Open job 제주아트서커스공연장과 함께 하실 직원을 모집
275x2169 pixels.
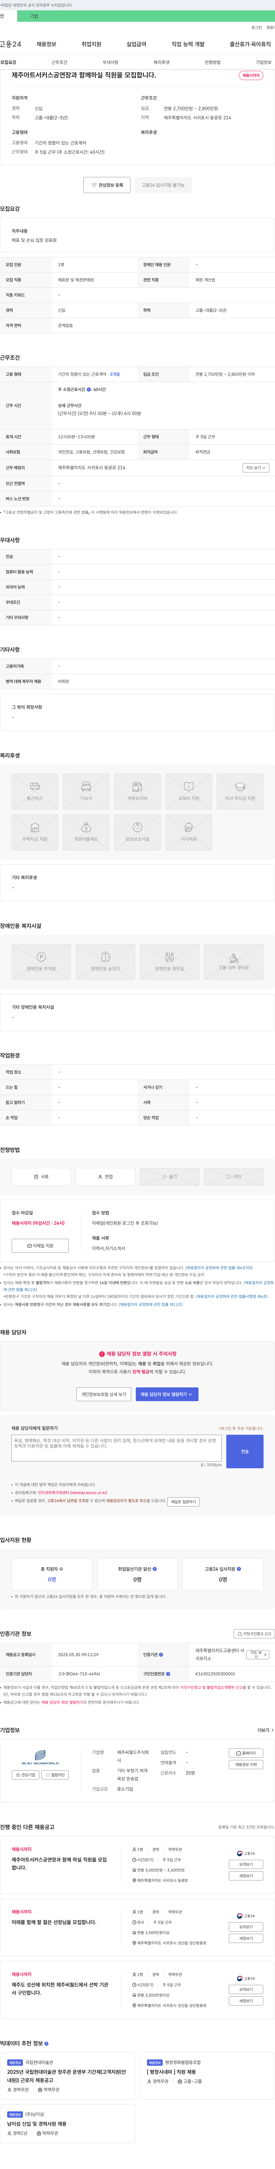(x=60, y=1864)
